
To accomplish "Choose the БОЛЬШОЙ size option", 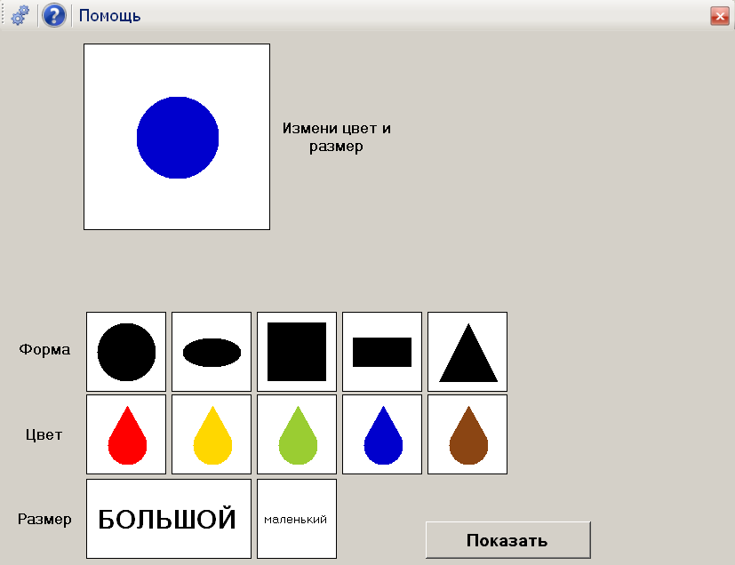I will tap(168, 516).
